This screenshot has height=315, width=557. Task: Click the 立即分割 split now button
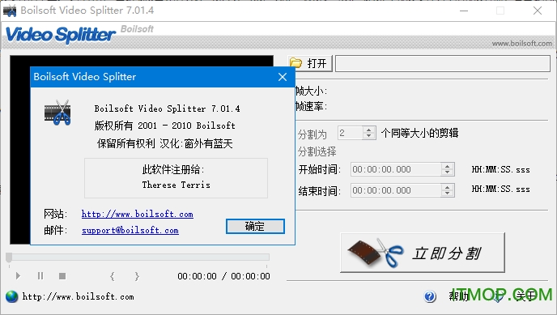[423, 253]
